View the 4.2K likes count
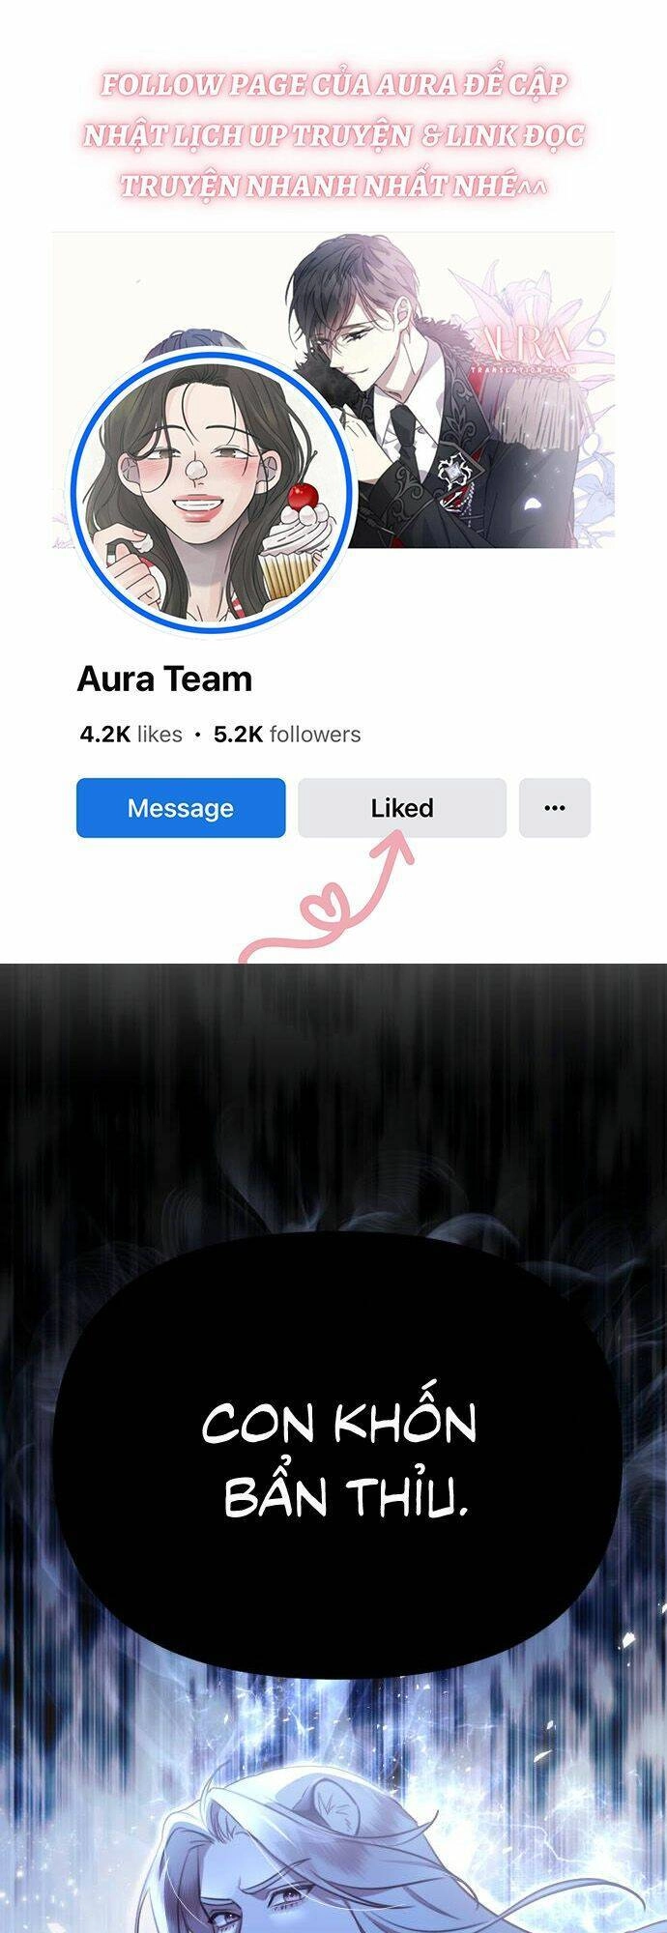Viewport: 667px width, 1933px height. click(x=131, y=735)
